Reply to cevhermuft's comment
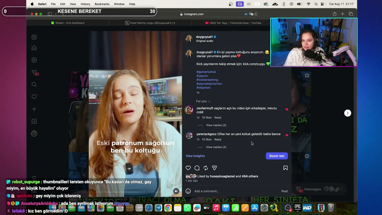This screenshot has width=382, height=215. pos(218,118)
